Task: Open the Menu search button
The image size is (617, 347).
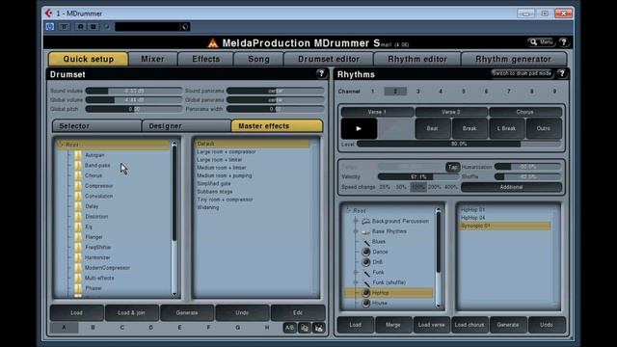Action: tap(541, 42)
